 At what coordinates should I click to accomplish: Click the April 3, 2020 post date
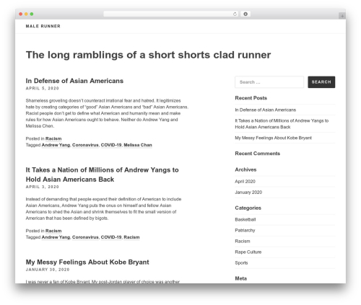[x=43, y=187]
